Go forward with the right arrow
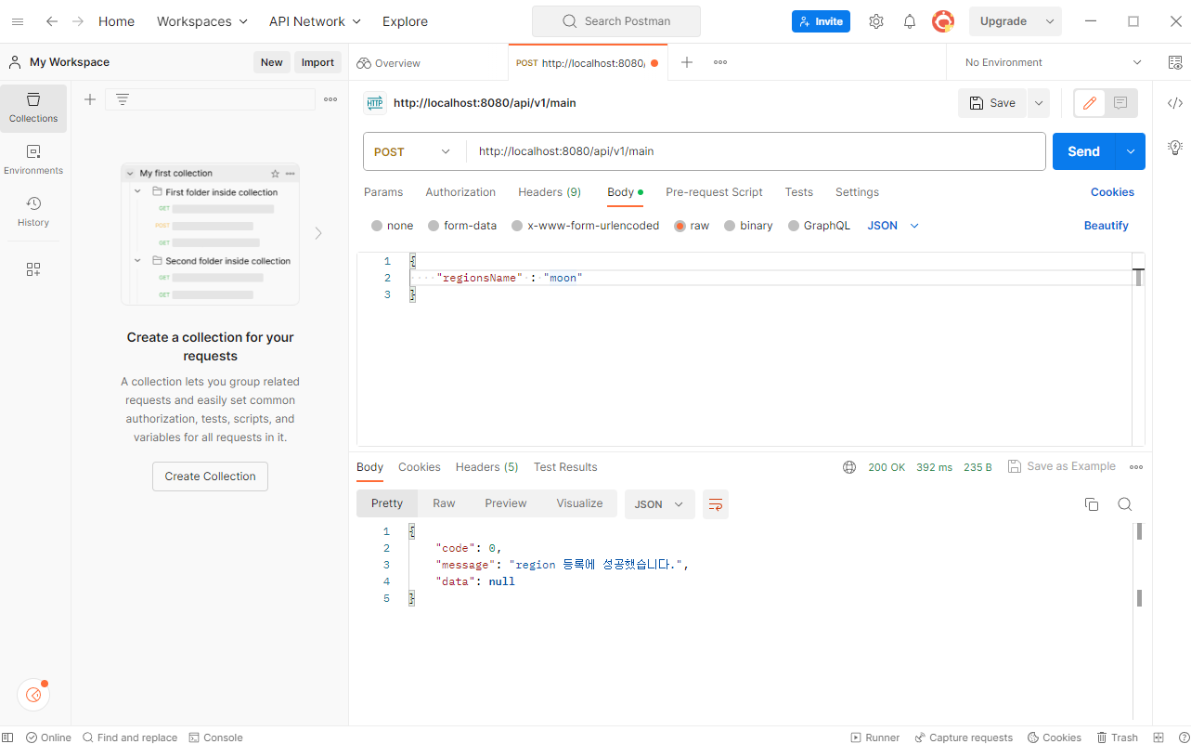The width and height of the screenshot is (1191, 744). 78,21
